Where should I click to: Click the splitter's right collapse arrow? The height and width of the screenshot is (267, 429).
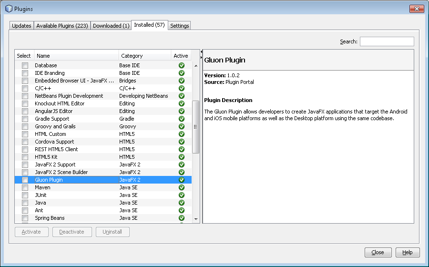(x=201, y=57)
